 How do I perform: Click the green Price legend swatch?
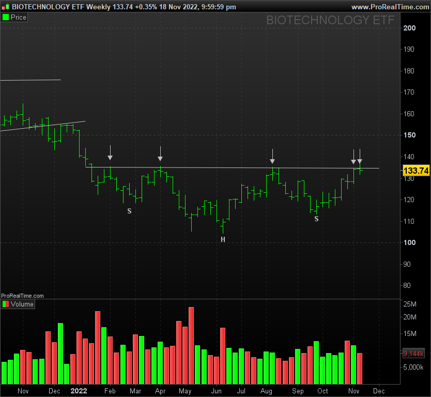(x=6, y=18)
